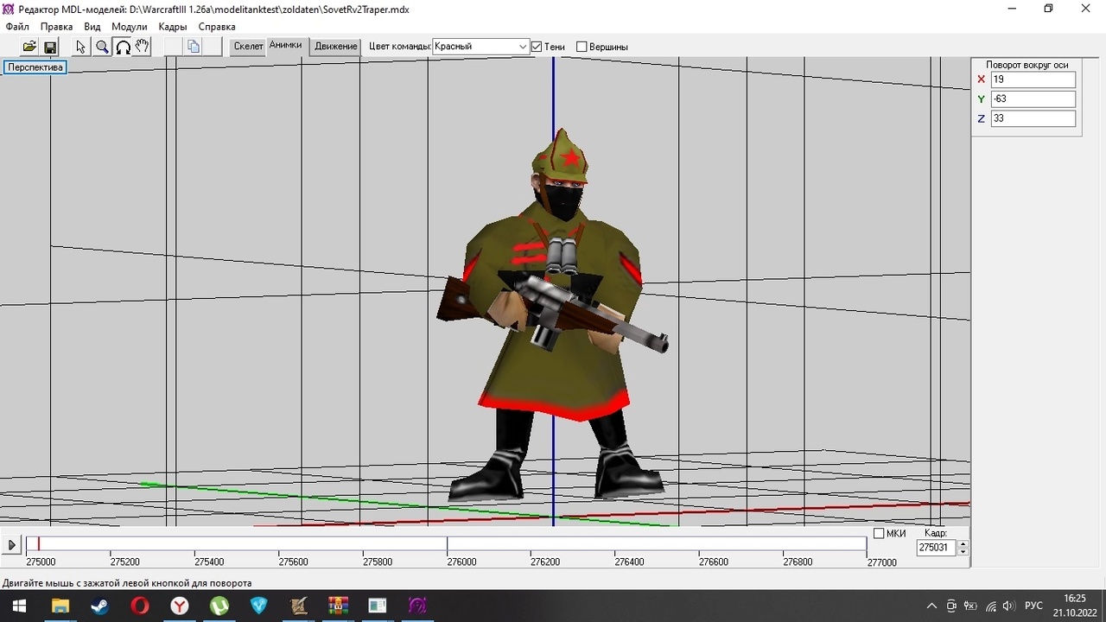This screenshot has width=1106, height=622.
Task: Show hidden tray icons chevron
Action: point(931,606)
